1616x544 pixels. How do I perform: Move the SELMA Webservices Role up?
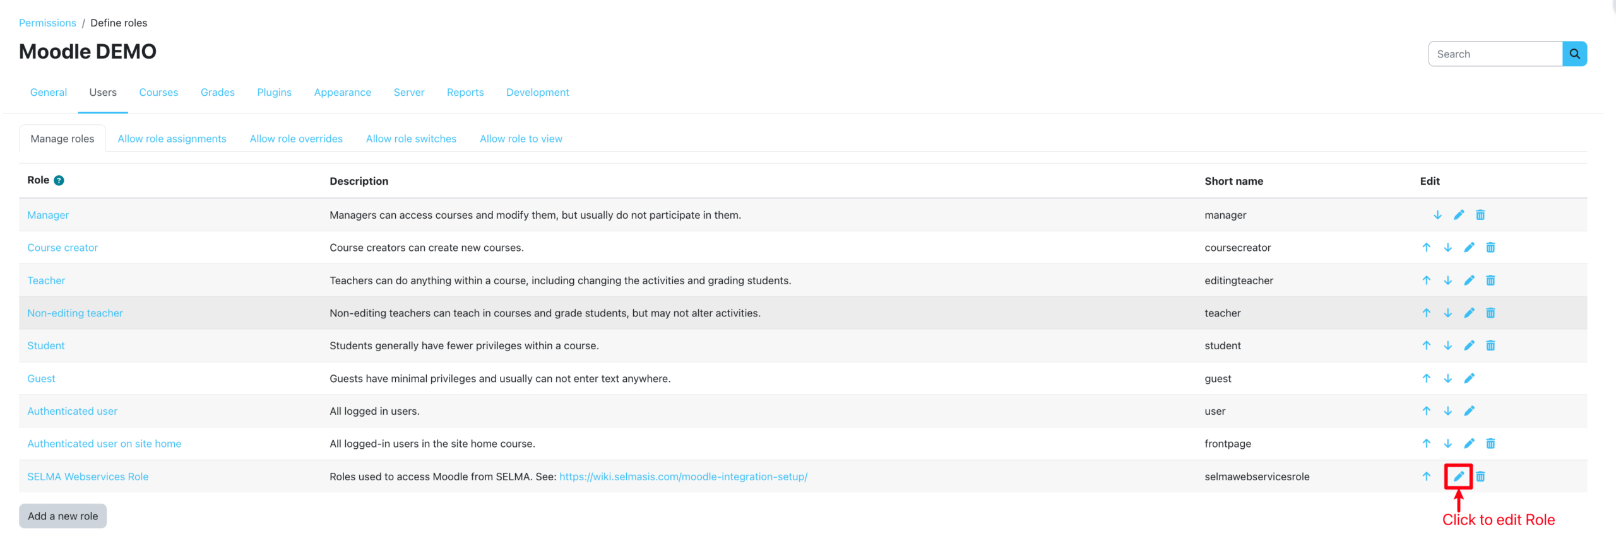pyautogui.click(x=1426, y=477)
